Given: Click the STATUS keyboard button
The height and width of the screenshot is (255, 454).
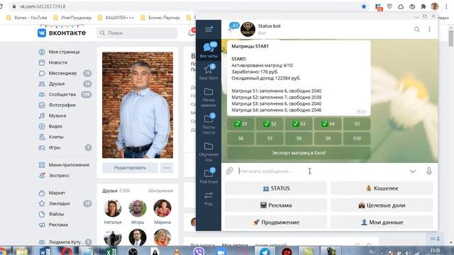Looking at the screenshot, I should tap(276, 188).
